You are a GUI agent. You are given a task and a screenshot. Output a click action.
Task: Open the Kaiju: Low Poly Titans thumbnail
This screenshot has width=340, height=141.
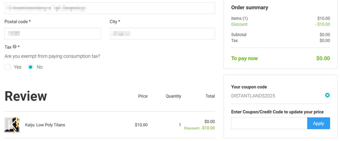point(12,125)
